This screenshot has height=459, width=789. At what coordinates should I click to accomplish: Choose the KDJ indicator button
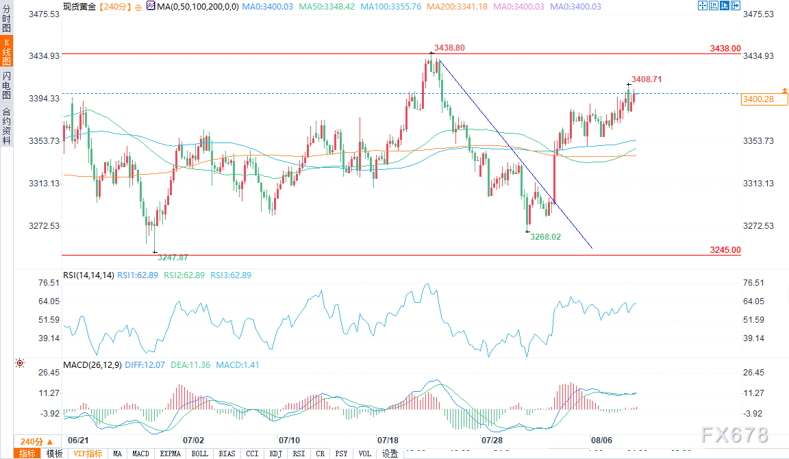point(275,454)
